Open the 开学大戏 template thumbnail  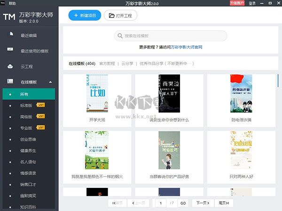(x=97, y=93)
